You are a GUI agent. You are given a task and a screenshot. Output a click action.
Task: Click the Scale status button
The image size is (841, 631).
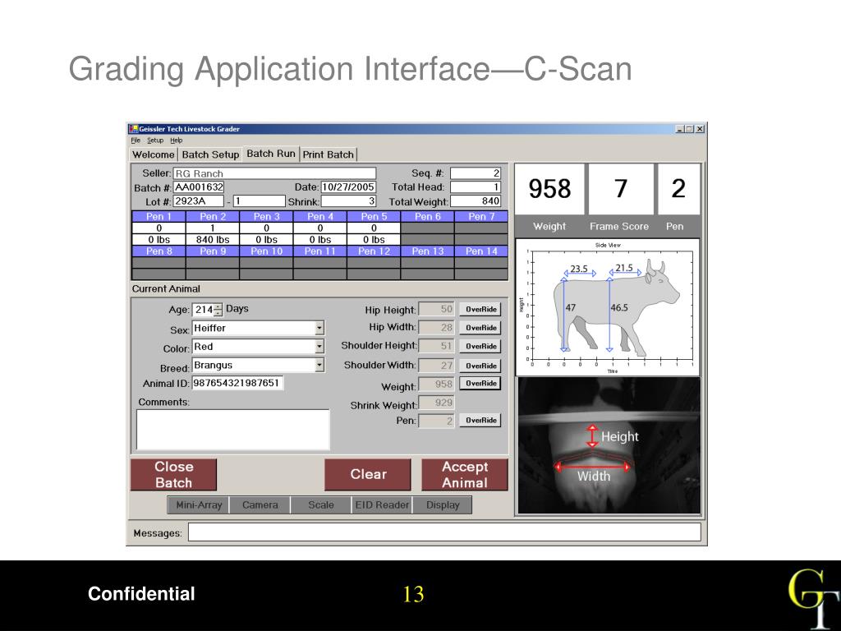[x=321, y=505]
